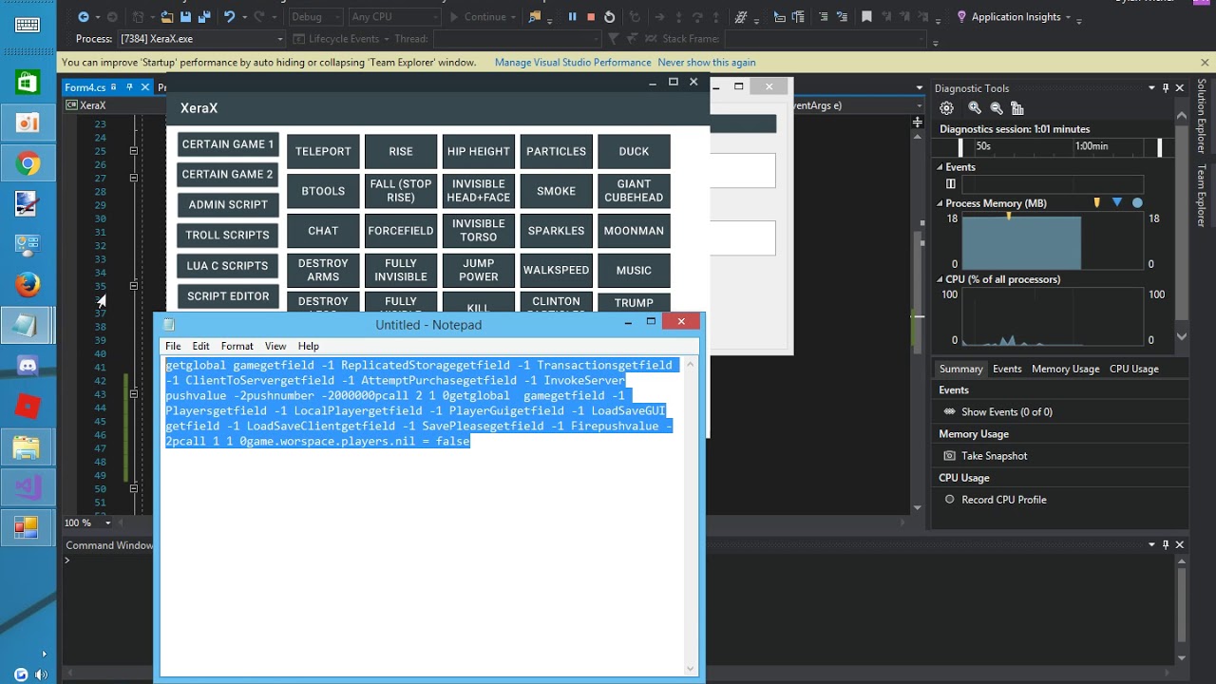Zoom in on the diagnostics timeline
1216x684 pixels.
975,108
